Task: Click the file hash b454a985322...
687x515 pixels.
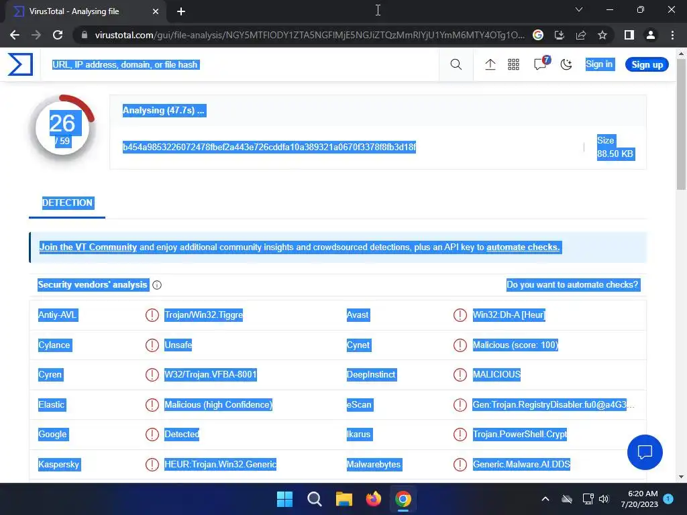Action: 269,147
